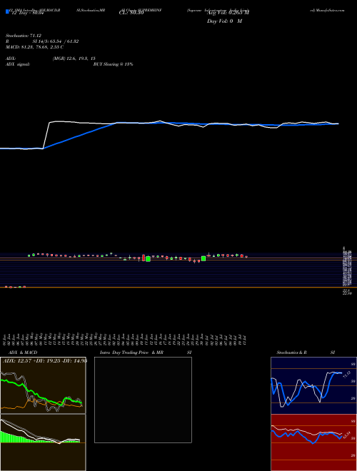Select the CL: 80.30 closing price text
This screenshot has height=471, width=357.
[131, 14]
